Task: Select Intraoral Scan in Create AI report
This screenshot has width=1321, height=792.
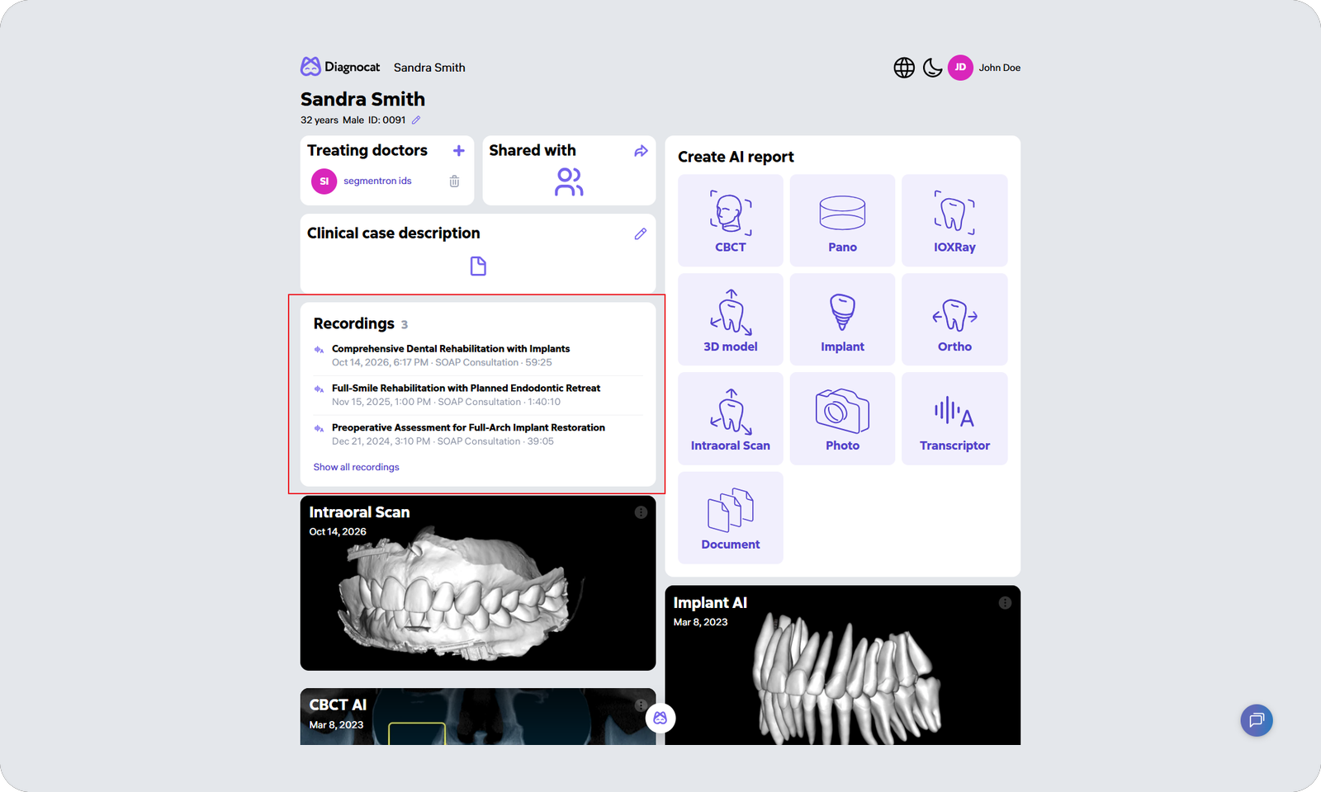Action: click(730, 418)
